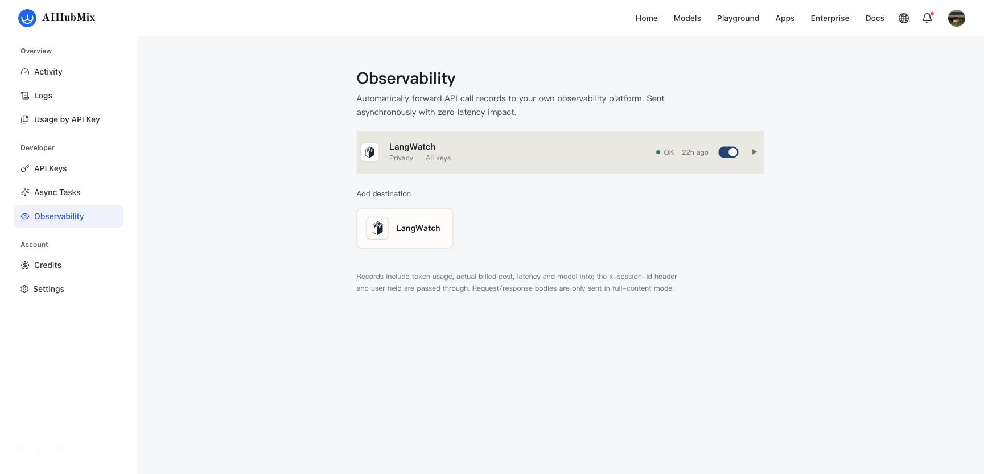Click the footnote starting "Records include token usage"

pos(517,282)
